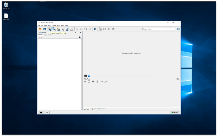Click the show columns icon in Table Panel
The width and height of the screenshot is (218, 137).
coord(89,82)
